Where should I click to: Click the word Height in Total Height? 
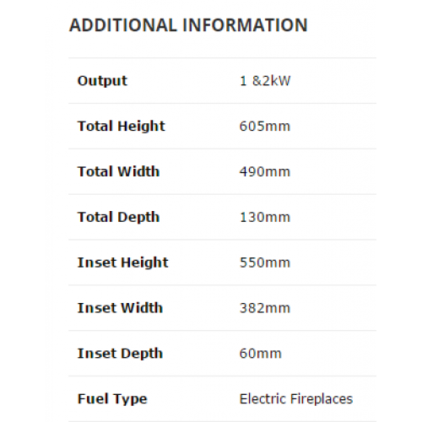[x=141, y=127]
